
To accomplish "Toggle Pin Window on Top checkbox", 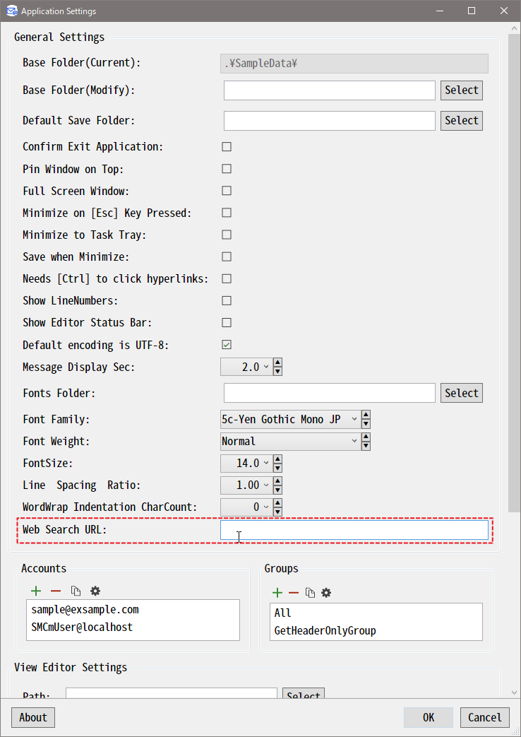I will 227,169.
